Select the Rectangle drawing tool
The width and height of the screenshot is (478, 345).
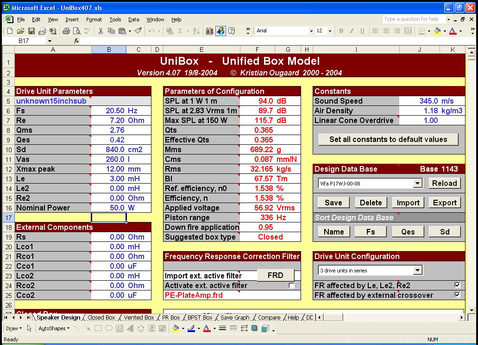(98, 328)
